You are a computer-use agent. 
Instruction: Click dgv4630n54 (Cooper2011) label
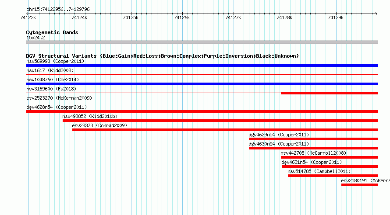279,144
